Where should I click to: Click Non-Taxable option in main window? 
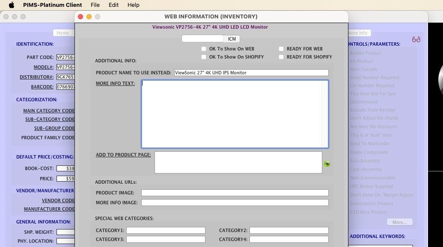364,69
